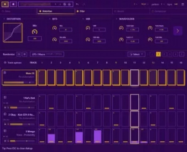Click the Fold Gain knob
Screen dimensions: 187x152
pos(121,28)
